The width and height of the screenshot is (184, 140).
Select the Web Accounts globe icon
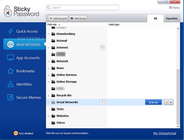(11, 44)
